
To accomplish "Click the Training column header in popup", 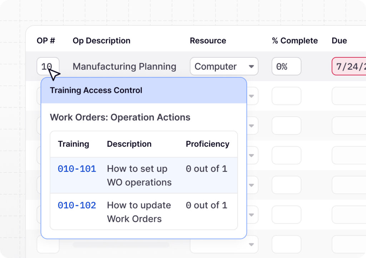I will (x=73, y=144).
